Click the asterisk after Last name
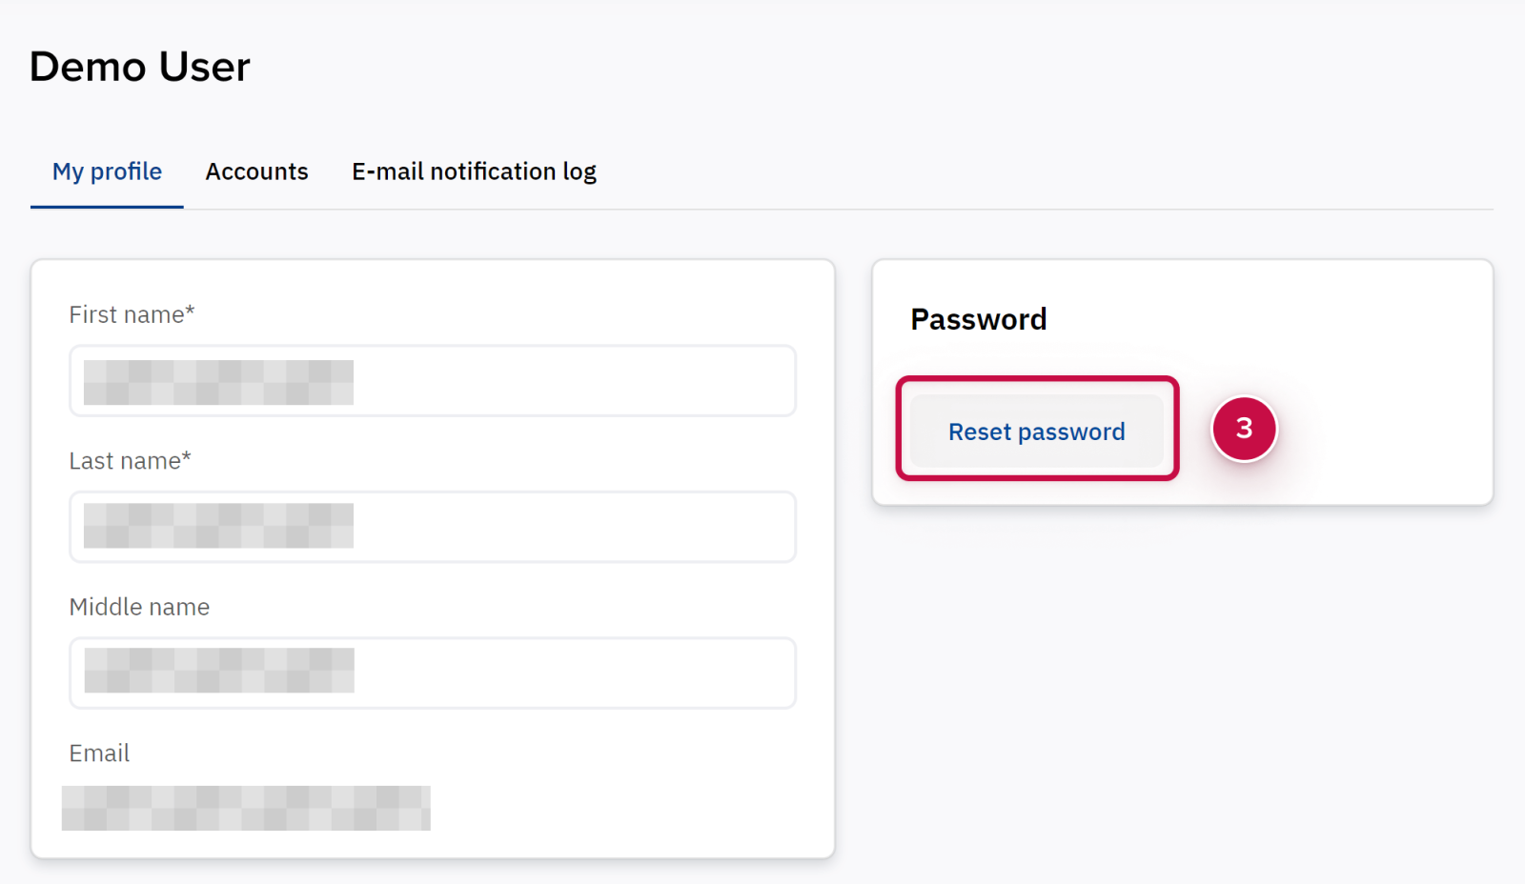 coord(187,457)
